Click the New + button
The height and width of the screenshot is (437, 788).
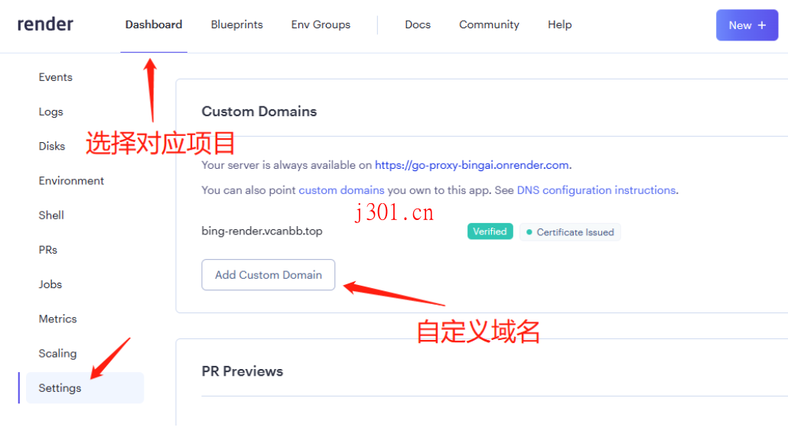coord(747,25)
